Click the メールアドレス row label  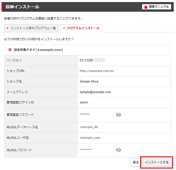pos(17,92)
